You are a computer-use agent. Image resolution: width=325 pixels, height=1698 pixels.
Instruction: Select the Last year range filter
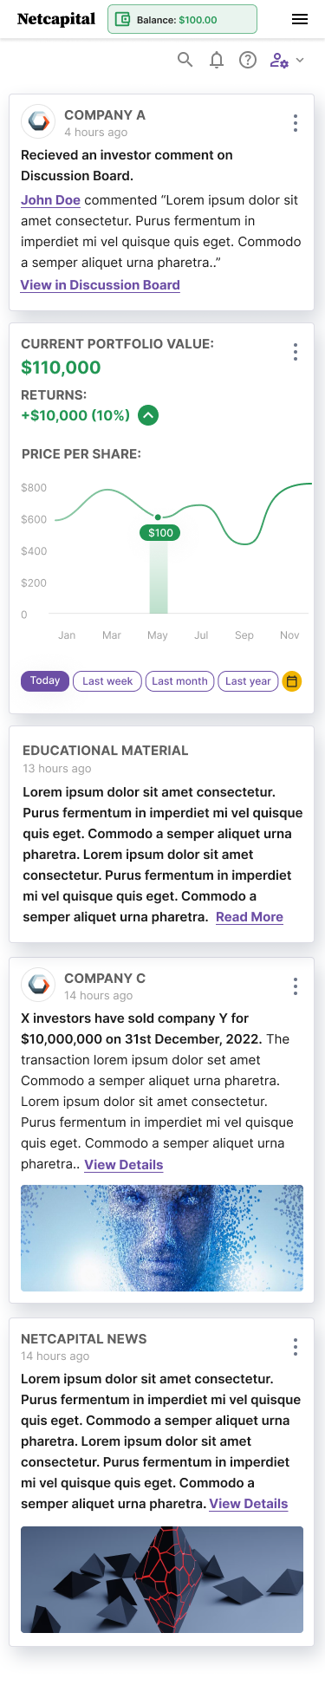[x=248, y=681]
